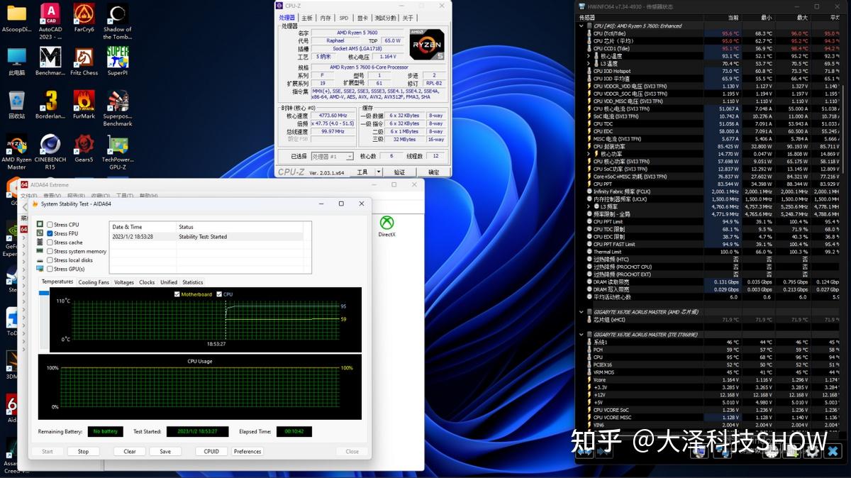Click the AMD Ryzen logo in CPU-Z
Viewport: 851px width, 478px height.
coord(427,43)
